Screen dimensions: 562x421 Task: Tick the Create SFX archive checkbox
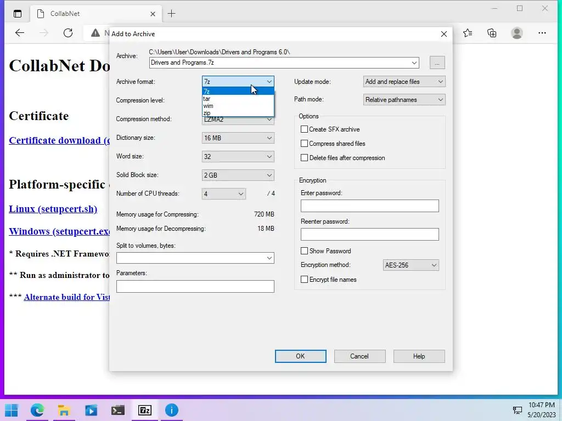(304, 129)
